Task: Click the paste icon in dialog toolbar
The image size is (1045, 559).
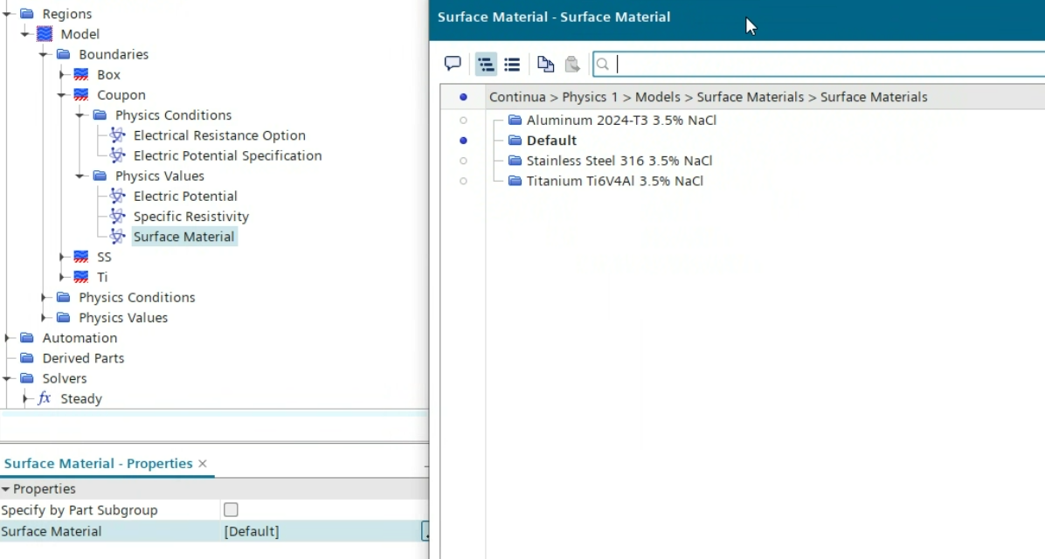Action: pos(571,64)
